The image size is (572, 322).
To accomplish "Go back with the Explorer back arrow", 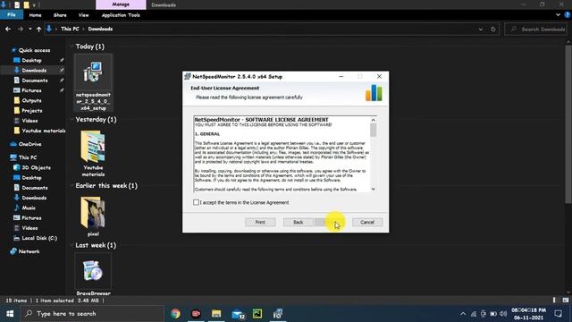I will (8, 29).
